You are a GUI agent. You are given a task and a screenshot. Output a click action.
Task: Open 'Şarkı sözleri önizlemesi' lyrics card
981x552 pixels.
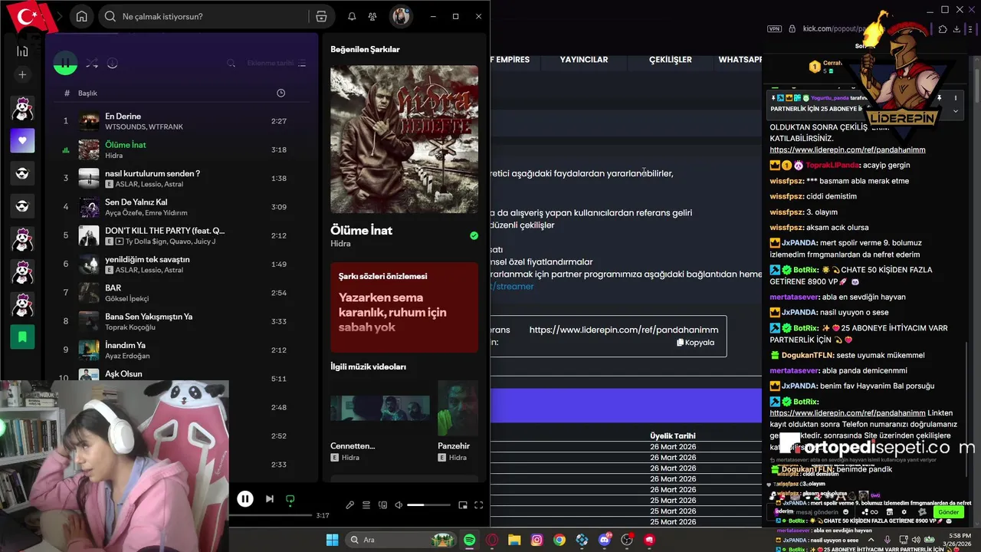pos(404,307)
